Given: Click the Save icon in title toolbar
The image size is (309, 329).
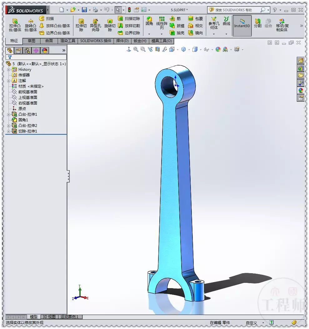Looking at the screenshot, I should 84,10.
